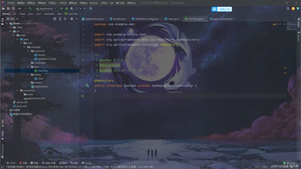The image size is (301, 169).
Task: Select the WebMvcConfig class in project tree
Action: [x=47, y=59]
